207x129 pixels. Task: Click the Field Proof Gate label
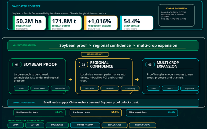point(95,54)
